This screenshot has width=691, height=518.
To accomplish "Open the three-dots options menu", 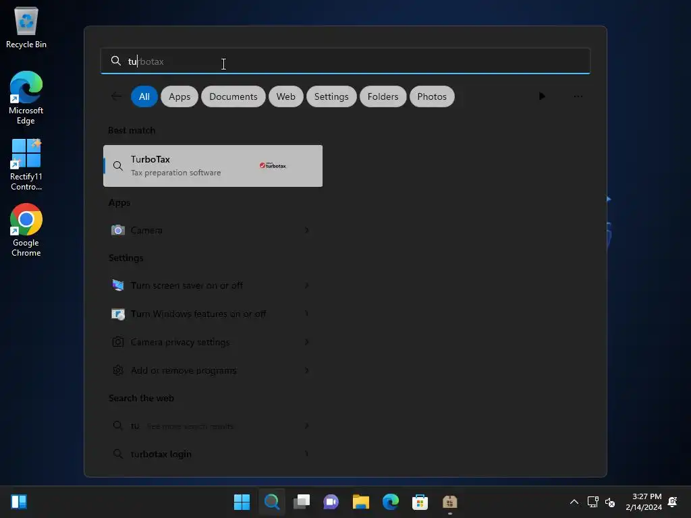I will tap(578, 96).
